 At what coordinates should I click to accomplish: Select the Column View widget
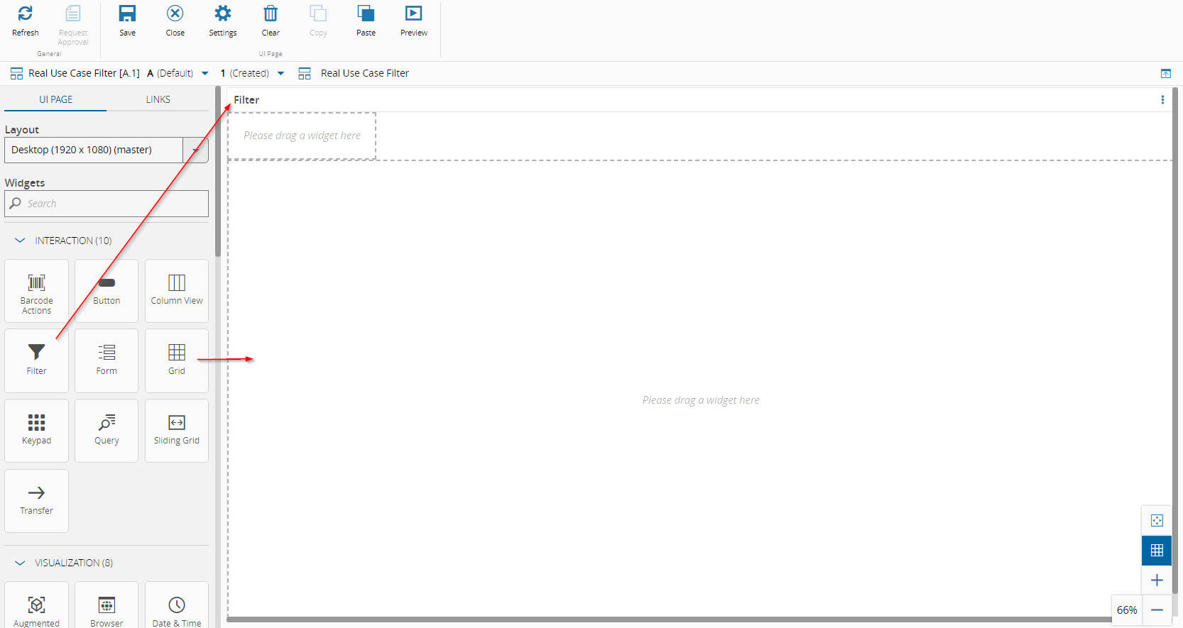(x=177, y=291)
